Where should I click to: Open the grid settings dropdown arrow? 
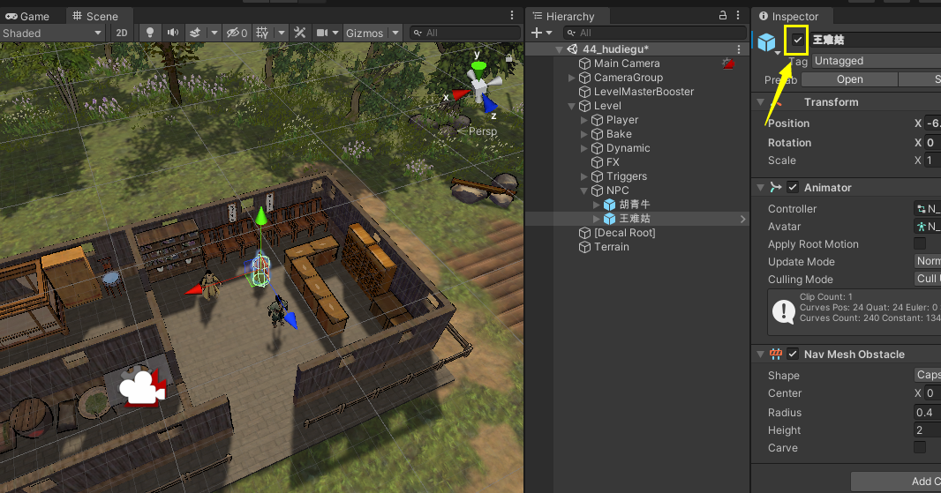281,33
